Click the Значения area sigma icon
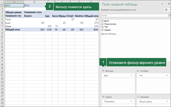Screen dimensions: 171x107 click(x=138, y=97)
